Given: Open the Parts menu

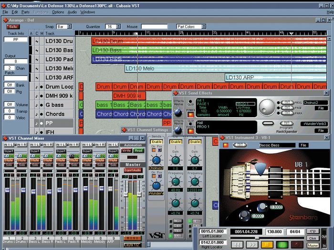Looking at the screenshot, I should tap(26, 12).
